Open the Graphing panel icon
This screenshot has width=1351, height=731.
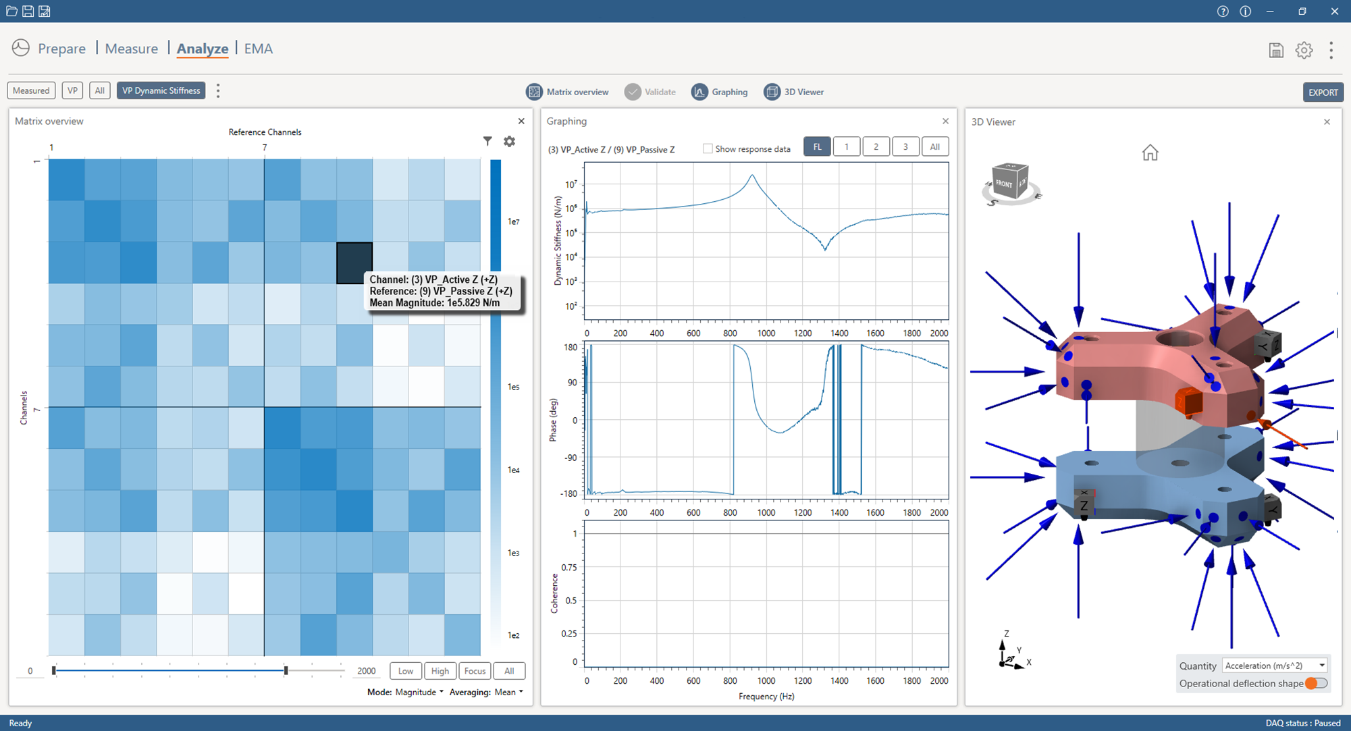pyautogui.click(x=699, y=92)
